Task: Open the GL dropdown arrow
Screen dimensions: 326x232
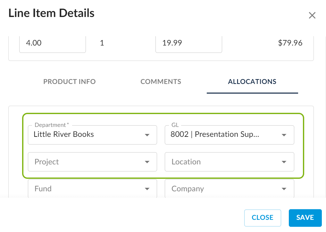Action: [x=284, y=135]
